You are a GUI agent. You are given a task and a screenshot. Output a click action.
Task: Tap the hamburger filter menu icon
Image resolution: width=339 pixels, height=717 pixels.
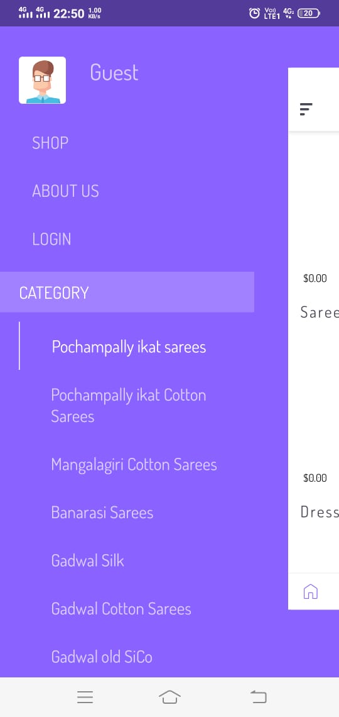(306, 109)
